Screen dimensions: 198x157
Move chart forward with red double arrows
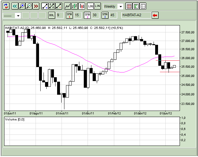tap(36, 6)
